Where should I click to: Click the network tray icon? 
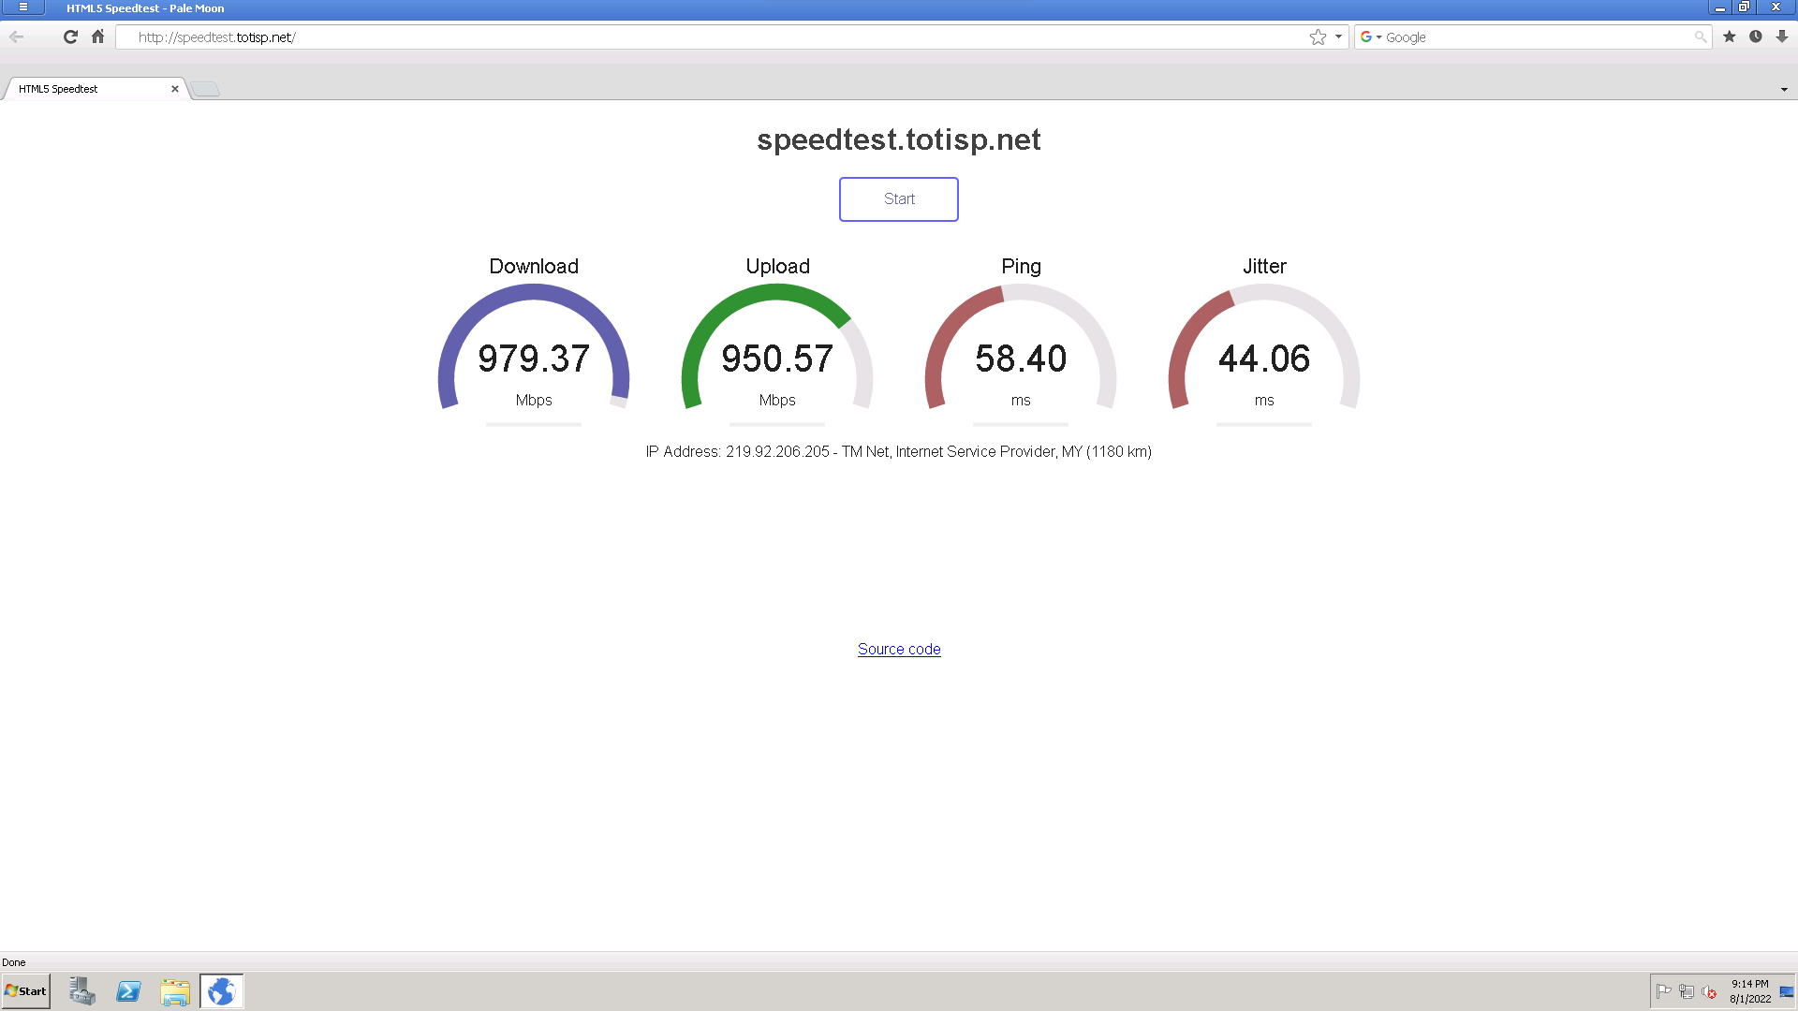(1687, 991)
